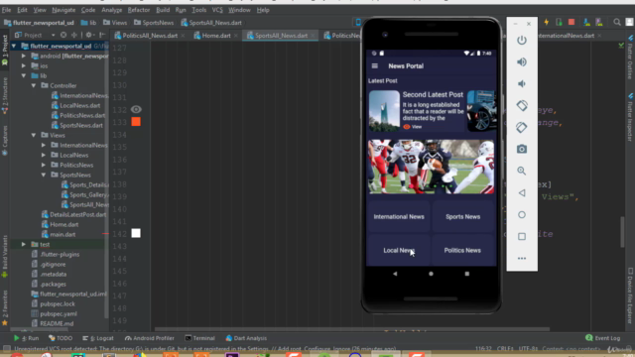
Task: Click emulator toolbar overview square
Action: coord(522,236)
